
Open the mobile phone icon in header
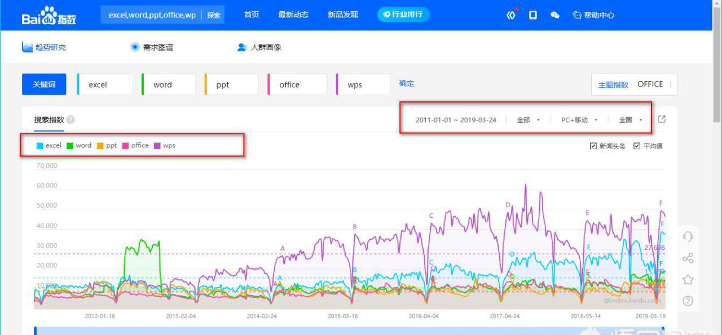[x=532, y=15]
